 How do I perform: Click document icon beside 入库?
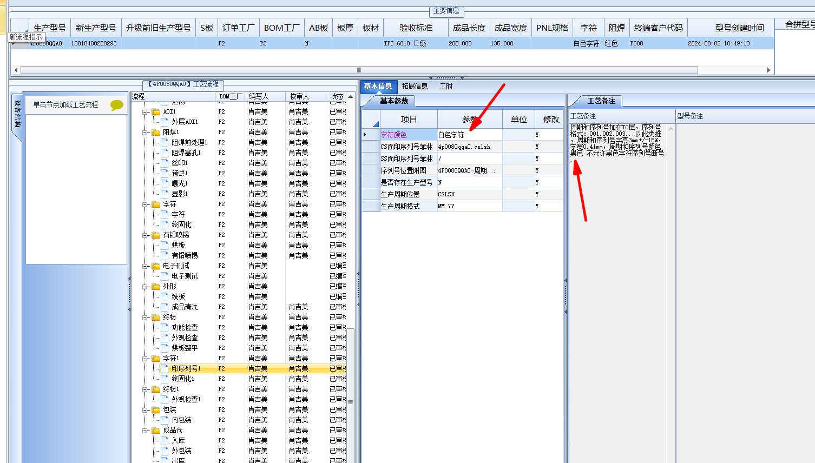165,441
